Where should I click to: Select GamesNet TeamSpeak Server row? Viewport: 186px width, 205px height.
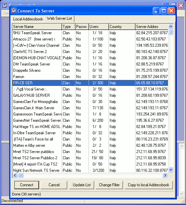coord(90,120)
